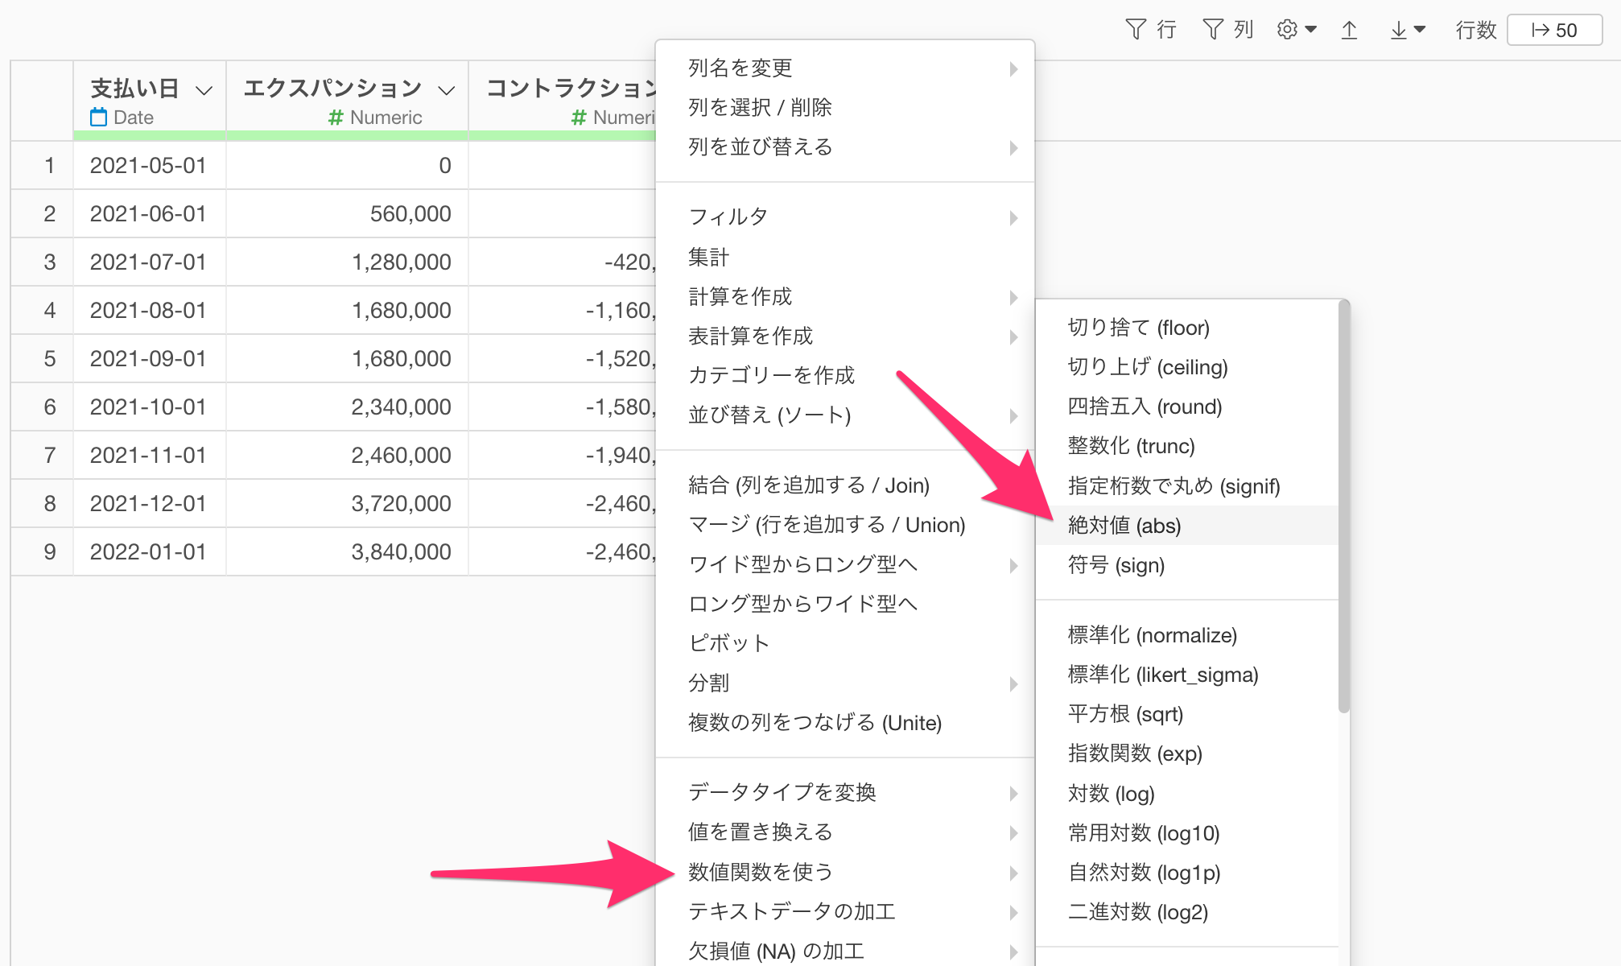
Task: Choose 集計 from the menu
Action: point(845,257)
